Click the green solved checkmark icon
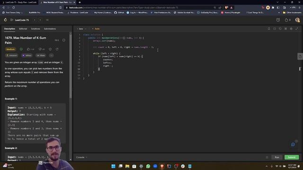This screenshot has height=170, width=303. [x=21, y=49]
